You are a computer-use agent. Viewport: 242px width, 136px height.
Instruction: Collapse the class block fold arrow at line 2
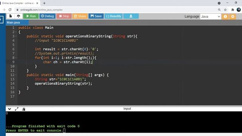pyautogui.click(x=16, y=32)
